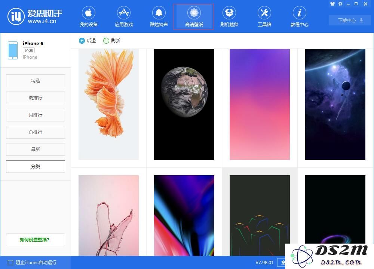Open the orange betta fish wallpaper

click(108, 104)
